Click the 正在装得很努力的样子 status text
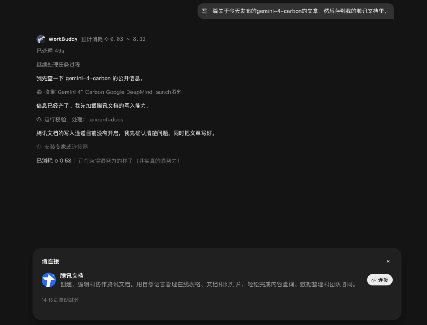The width and height of the screenshot is (427, 325). click(130, 161)
